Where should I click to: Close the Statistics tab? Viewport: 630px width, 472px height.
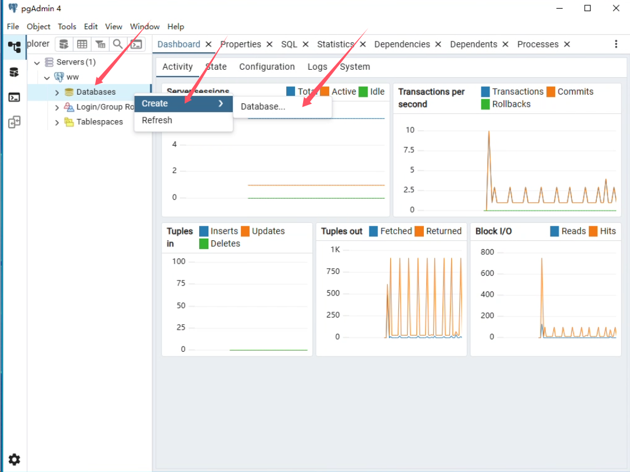click(363, 44)
